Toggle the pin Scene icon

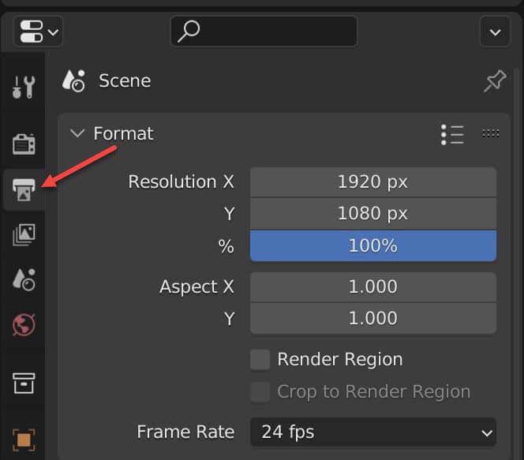point(495,80)
